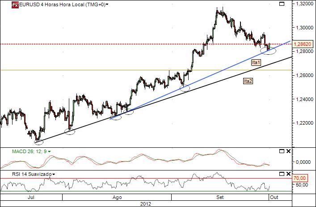Select the ellipse marker near current price
316x207 pixels.
point(268,51)
